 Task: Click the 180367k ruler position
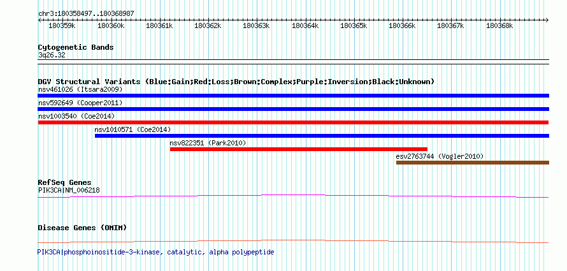[x=451, y=26]
